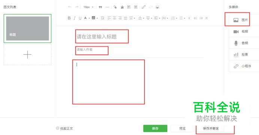Focus the title field 请在这里输入标题
This screenshot has height=135, width=259.
[x=102, y=37]
